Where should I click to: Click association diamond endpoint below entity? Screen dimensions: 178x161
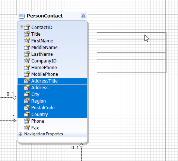(81, 145)
